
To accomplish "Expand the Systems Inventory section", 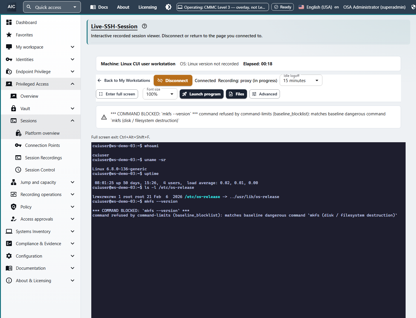I will pyautogui.click(x=73, y=231).
